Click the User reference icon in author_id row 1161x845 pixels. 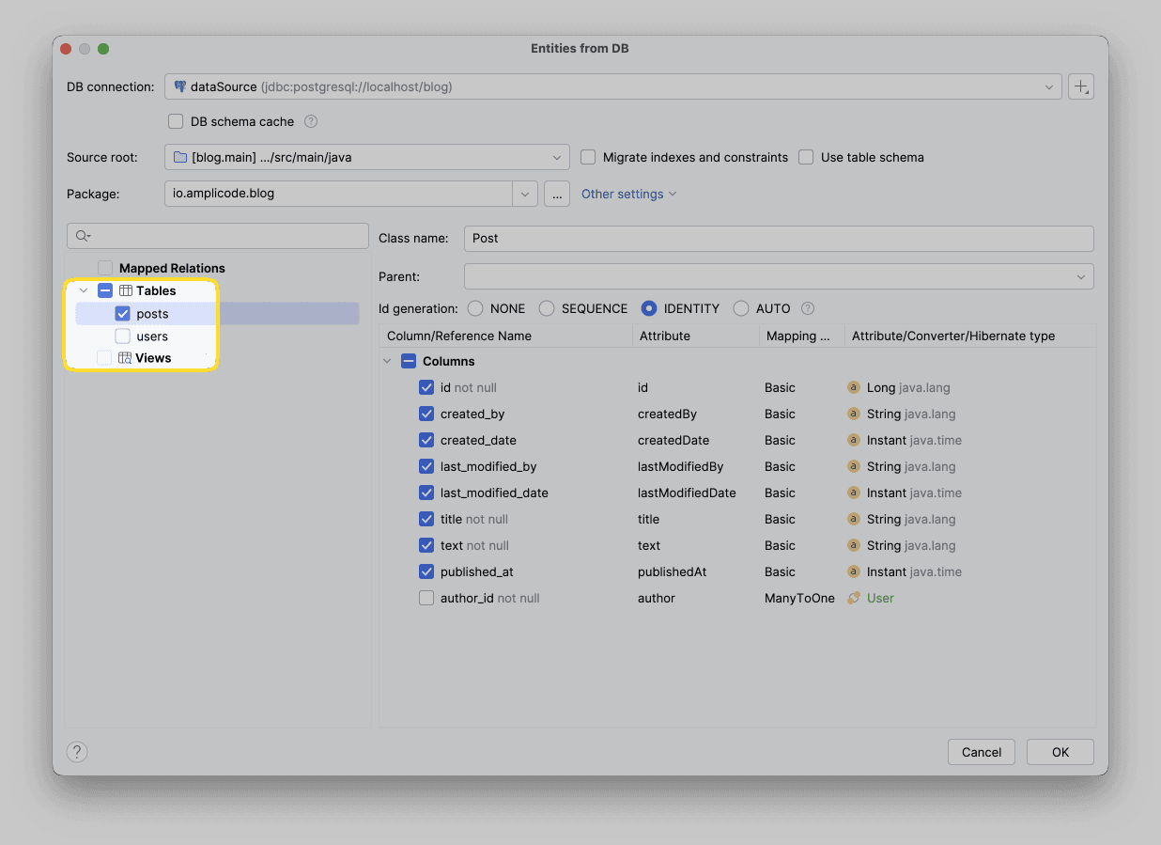(854, 598)
